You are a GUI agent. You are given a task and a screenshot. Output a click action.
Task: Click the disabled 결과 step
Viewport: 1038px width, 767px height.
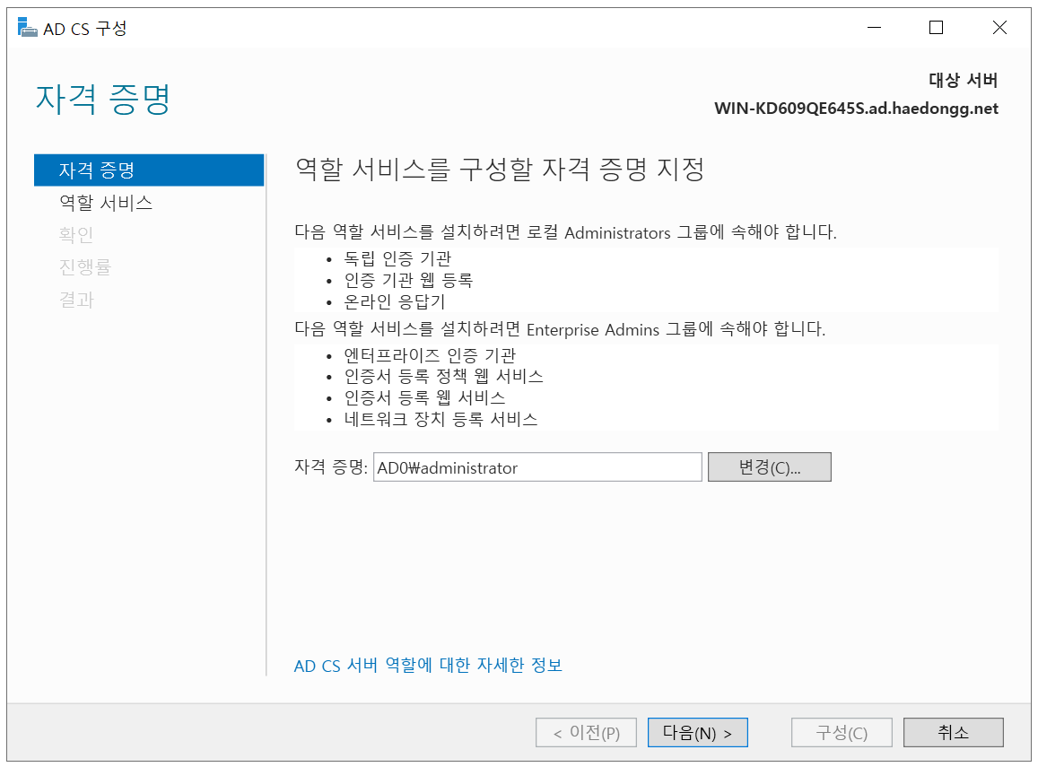pyautogui.click(x=77, y=300)
